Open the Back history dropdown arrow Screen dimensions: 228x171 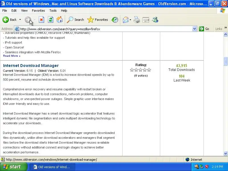tap(20, 20)
